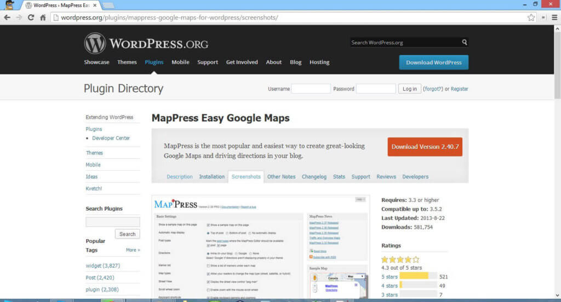The image size is (561, 302).
Task: Click the 5 stars rating bar
Action: point(418,276)
